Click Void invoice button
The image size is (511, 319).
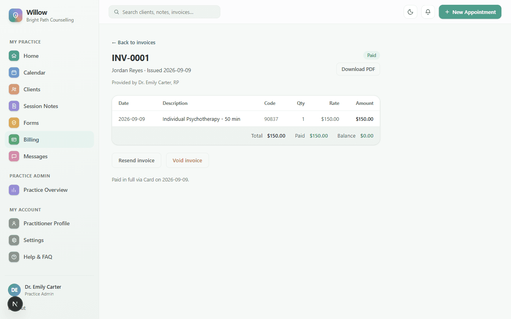click(187, 160)
